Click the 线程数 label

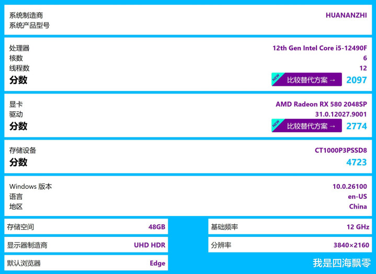(x=19, y=68)
